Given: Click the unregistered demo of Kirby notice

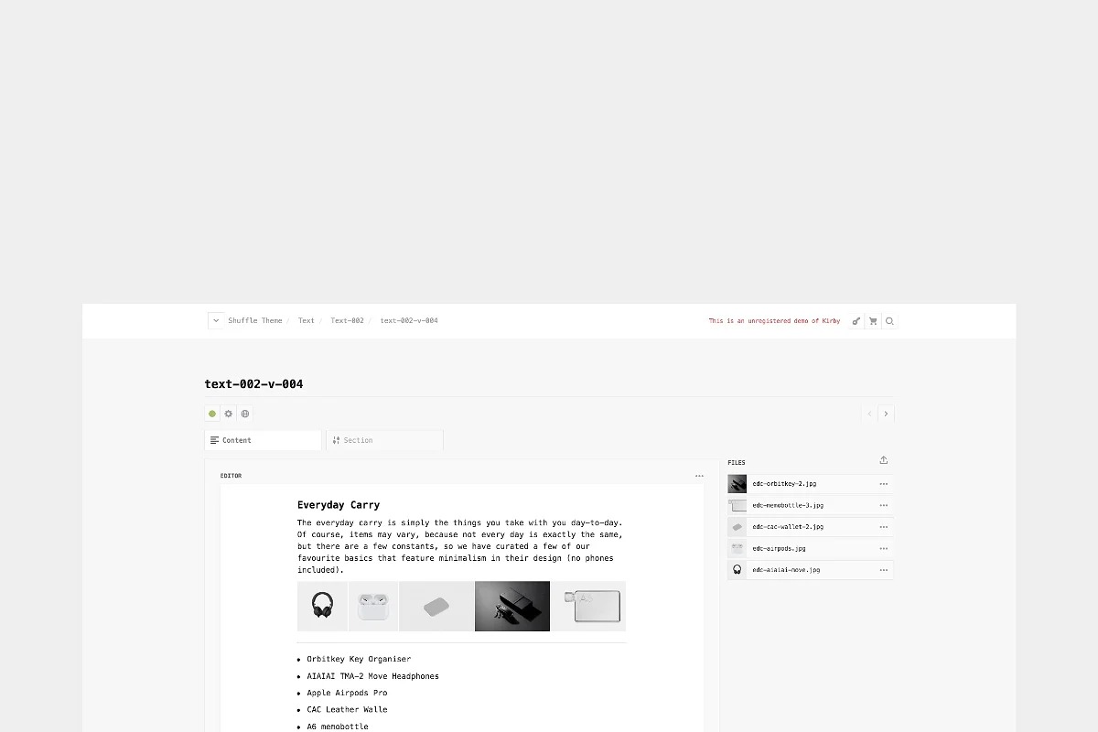Looking at the screenshot, I should pyautogui.click(x=774, y=321).
